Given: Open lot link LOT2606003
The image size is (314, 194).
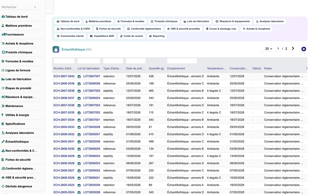Looking at the screenshot, I should coord(92,163).
